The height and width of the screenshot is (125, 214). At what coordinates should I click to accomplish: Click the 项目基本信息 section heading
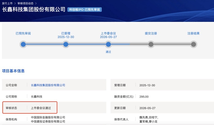point(13,71)
